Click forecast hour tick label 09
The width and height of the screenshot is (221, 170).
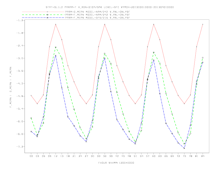49,156
